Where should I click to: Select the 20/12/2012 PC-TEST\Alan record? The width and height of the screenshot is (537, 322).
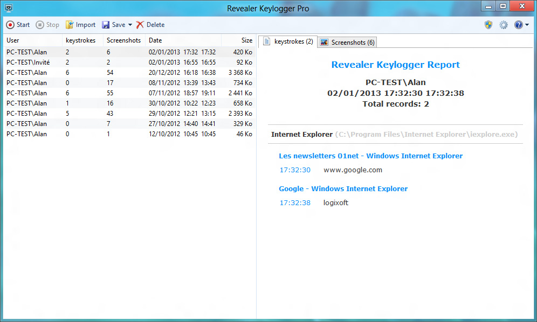[32, 72]
